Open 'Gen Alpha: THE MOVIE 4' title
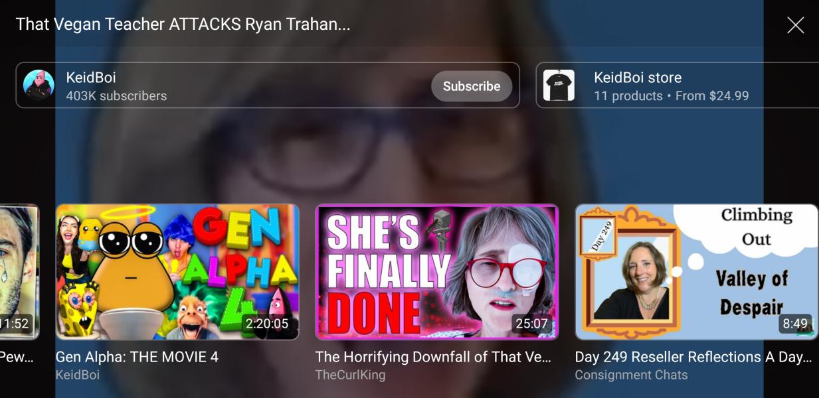 137,357
